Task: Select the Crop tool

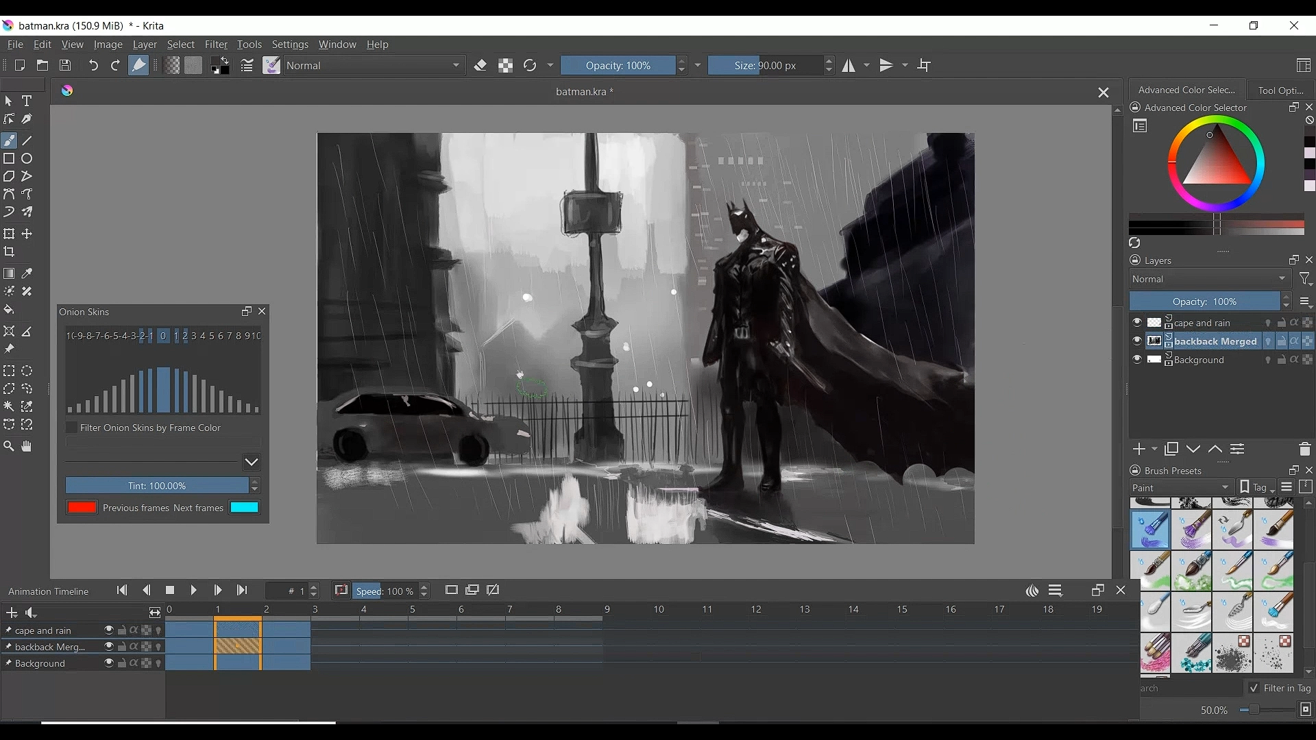Action: click(9, 251)
